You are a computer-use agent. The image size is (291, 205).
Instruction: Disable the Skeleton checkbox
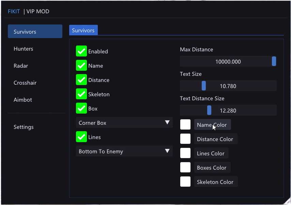click(81, 94)
